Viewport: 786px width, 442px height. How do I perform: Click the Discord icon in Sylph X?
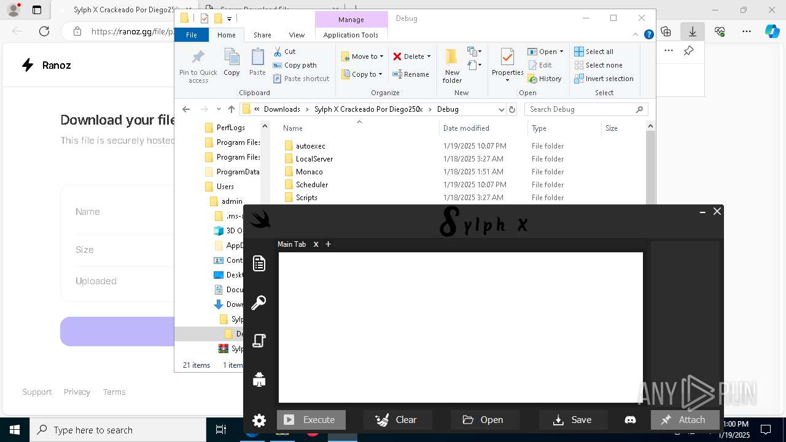tap(630, 420)
